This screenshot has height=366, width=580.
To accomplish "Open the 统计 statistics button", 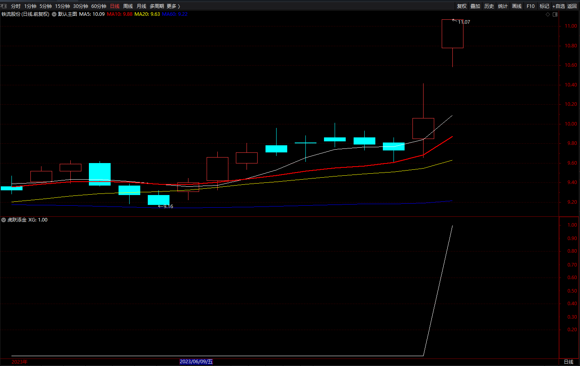I will 503,6.
